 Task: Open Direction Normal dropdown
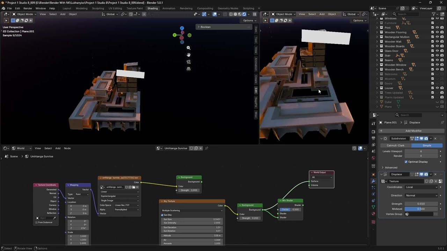click(422, 196)
